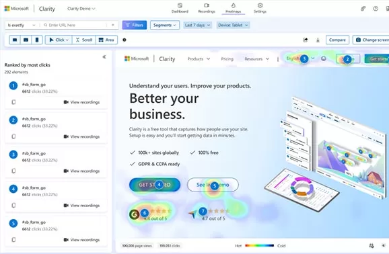Click the Hot-Cold heatmap color scale
Image resolution: width=389 pixels, height=254 pixels.
pos(260,245)
